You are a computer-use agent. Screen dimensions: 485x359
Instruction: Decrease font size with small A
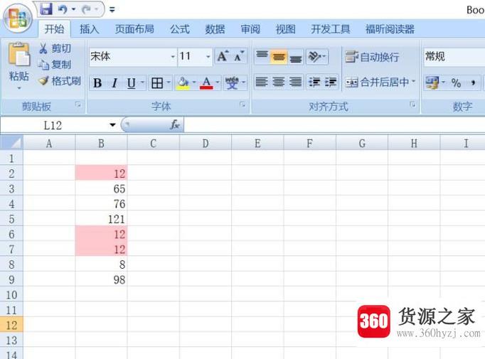click(x=239, y=56)
